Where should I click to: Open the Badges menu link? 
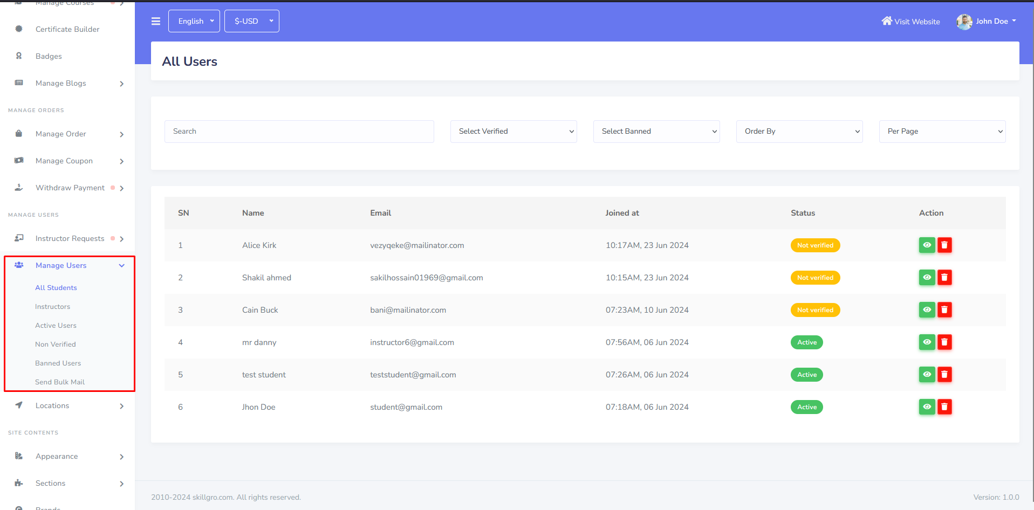click(x=49, y=56)
